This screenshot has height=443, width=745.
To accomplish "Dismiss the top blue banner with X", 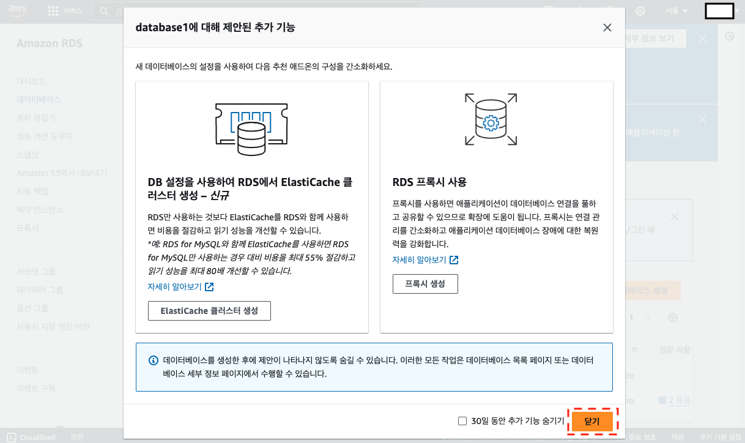I will [x=702, y=39].
